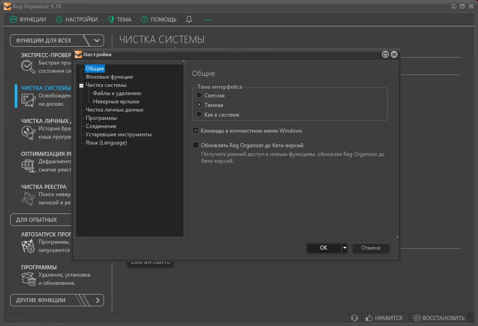Select Программы in settings tree

[101, 118]
